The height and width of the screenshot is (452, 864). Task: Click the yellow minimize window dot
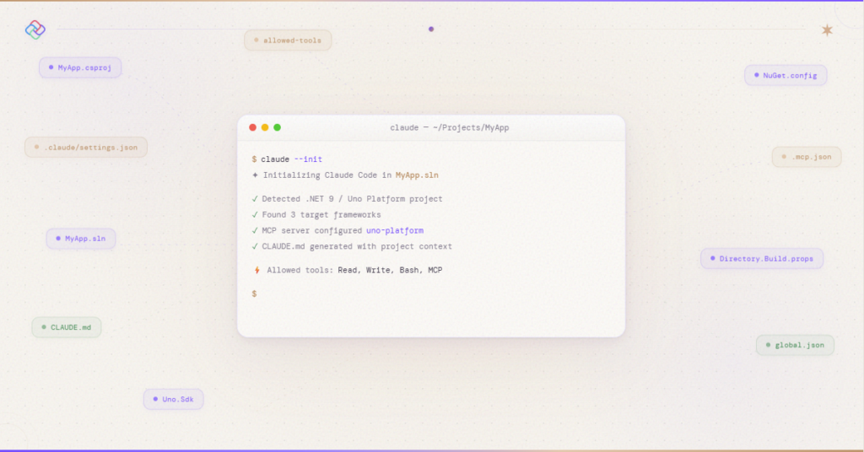pos(265,127)
